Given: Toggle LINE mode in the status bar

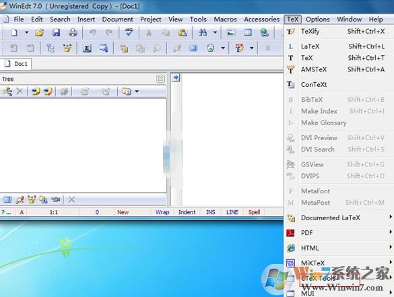Looking at the screenshot, I should pyautogui.click(x=232, y=212).
